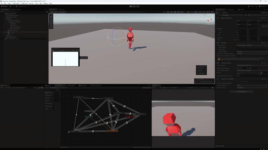Open the GameObject menu
Viewport: 268px width, 150px height.
pyautogui.click(x=16, y=3)
